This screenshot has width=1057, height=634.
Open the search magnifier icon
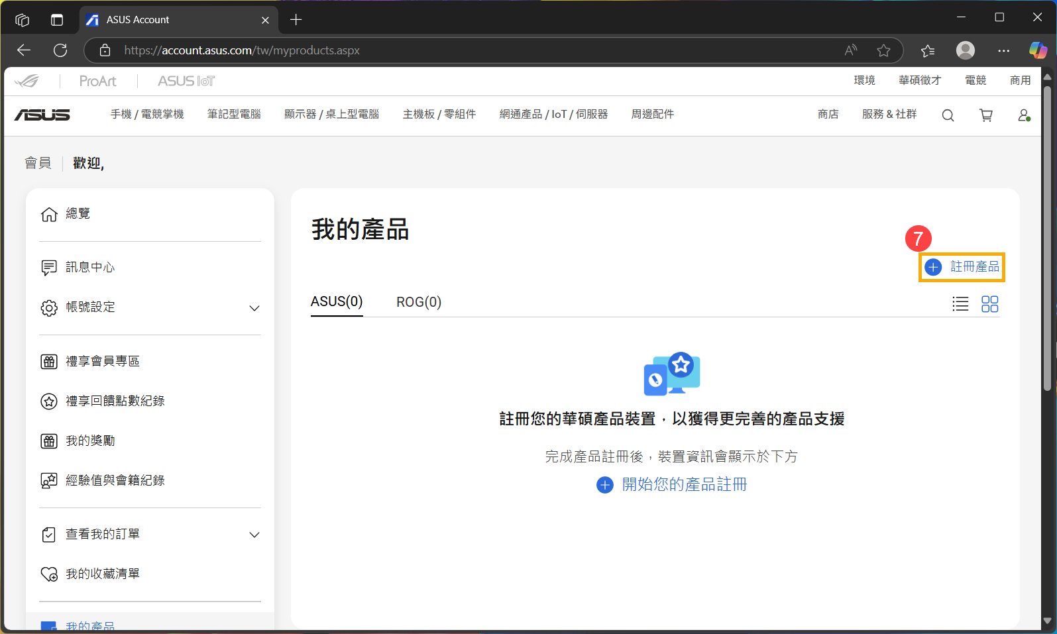tap(948, 115)
